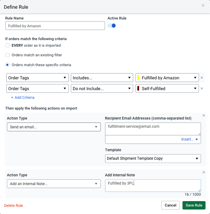Remove the Fulfilled by Amazon criteria row
The width and height of the screenshot is (210, 214).
(x=202, y=78)
